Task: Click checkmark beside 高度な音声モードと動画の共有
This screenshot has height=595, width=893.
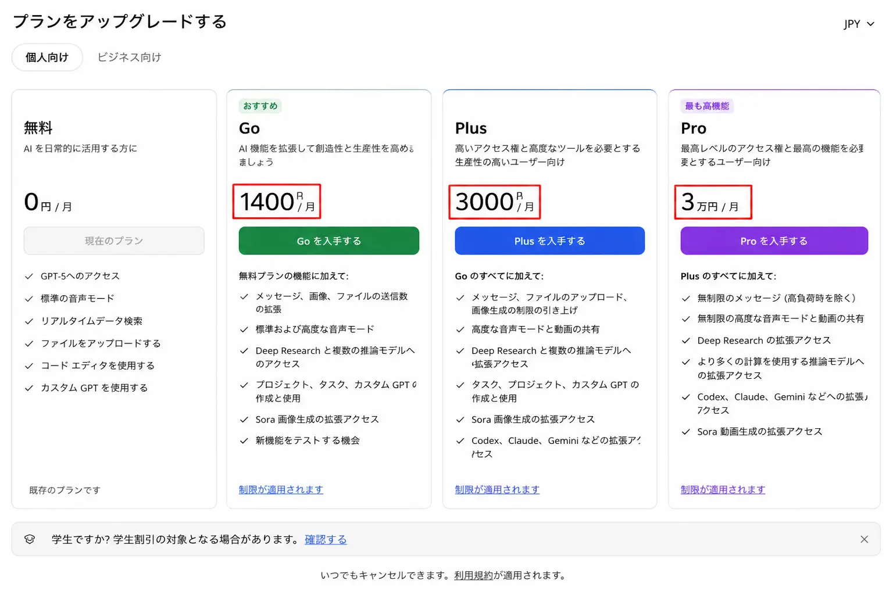Action: (x=460, y=330)
